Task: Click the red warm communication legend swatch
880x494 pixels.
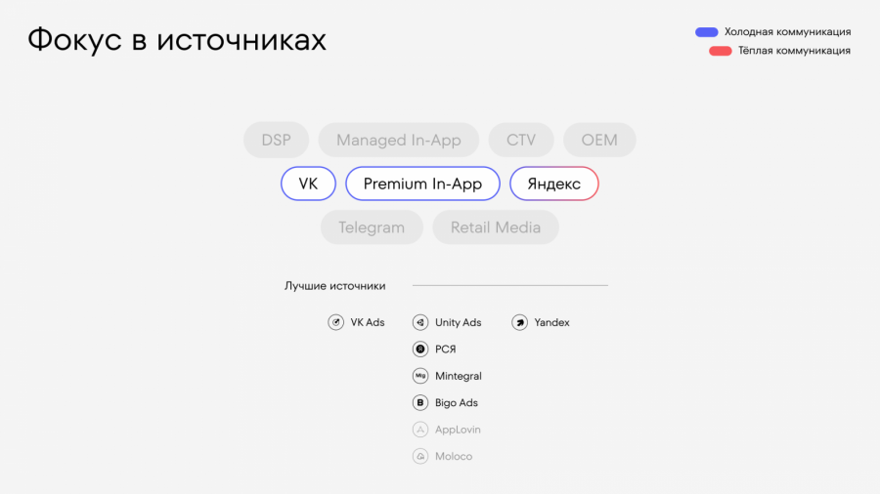Action: 721,51
